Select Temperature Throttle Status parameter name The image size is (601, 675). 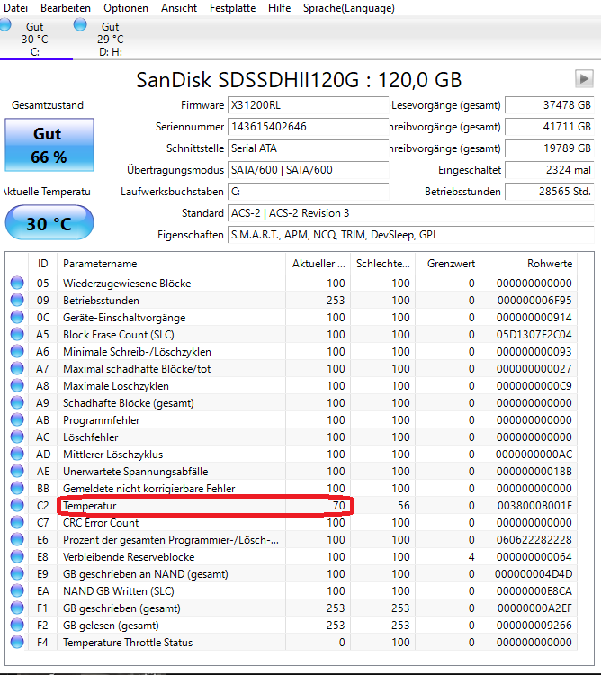[x=128, y=643]
